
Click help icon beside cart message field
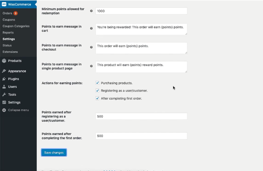(x=91, y=29)
